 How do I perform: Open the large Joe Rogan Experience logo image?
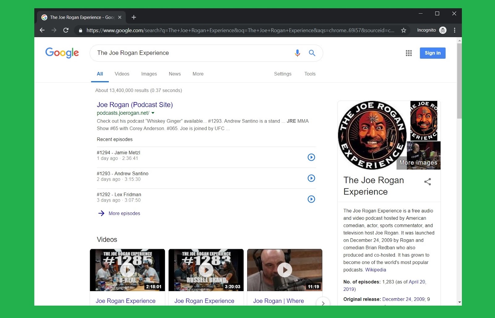372,135
